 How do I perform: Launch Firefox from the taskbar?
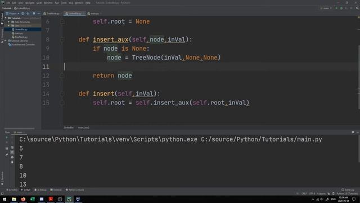click(23, 199)
